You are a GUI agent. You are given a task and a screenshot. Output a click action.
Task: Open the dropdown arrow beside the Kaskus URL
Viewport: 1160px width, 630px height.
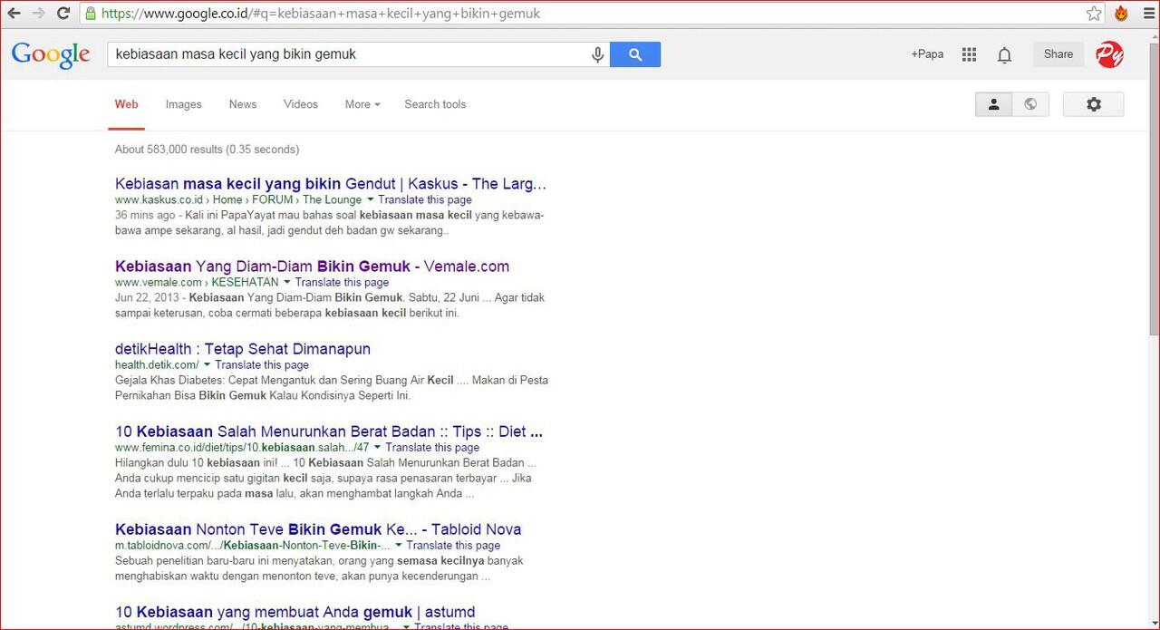tap(369, 199)
